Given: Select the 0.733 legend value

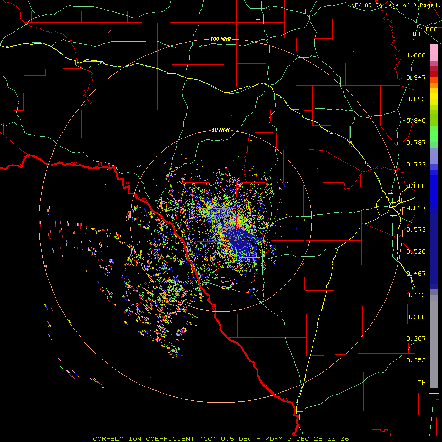Looking at the screenshot, I should pyautogui.click(x=416, y=165).
